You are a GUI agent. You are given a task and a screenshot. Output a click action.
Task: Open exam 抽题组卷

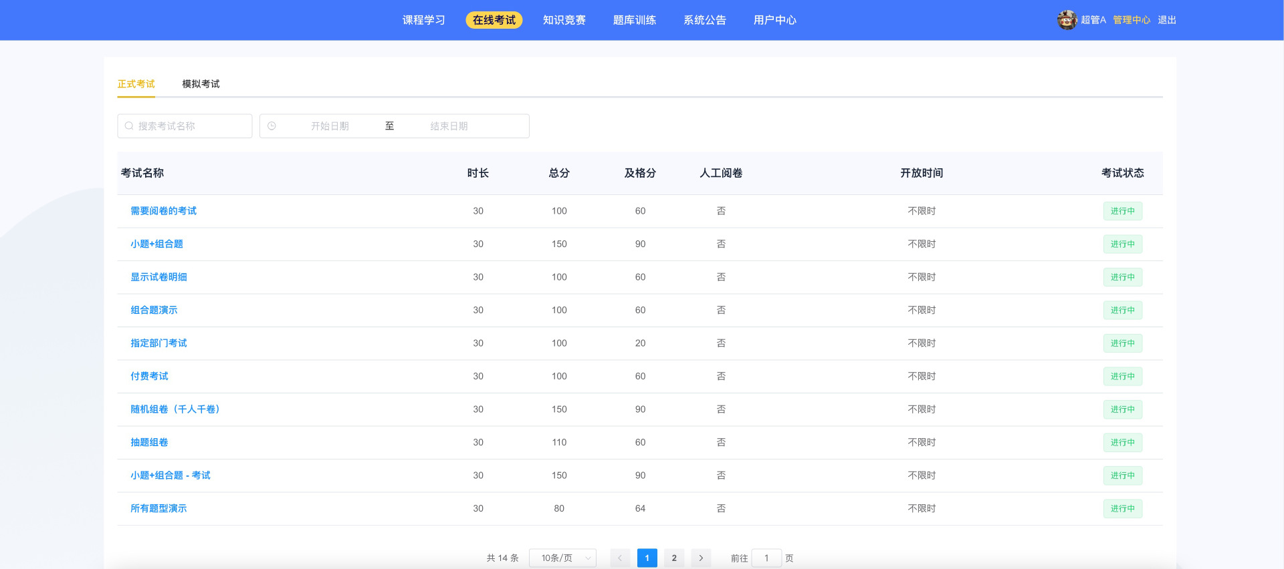pyautogui.click(x=150, y=442)
